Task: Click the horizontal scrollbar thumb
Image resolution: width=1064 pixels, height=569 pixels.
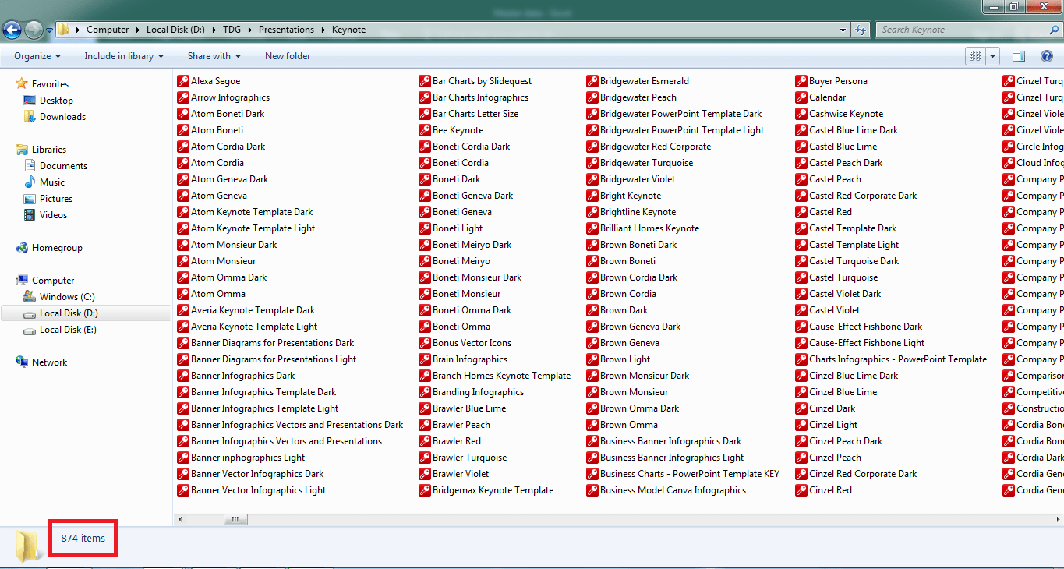Action: (235, 519)
